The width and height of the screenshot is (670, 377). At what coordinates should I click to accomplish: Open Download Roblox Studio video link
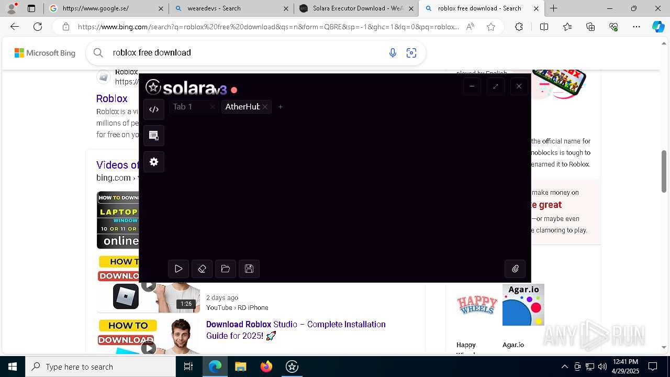296,330
